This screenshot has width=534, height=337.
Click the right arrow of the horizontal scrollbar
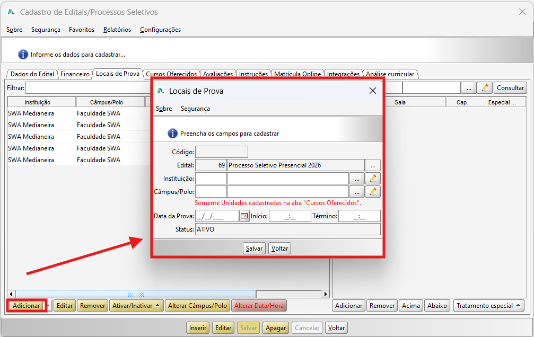tap(326, 294)
